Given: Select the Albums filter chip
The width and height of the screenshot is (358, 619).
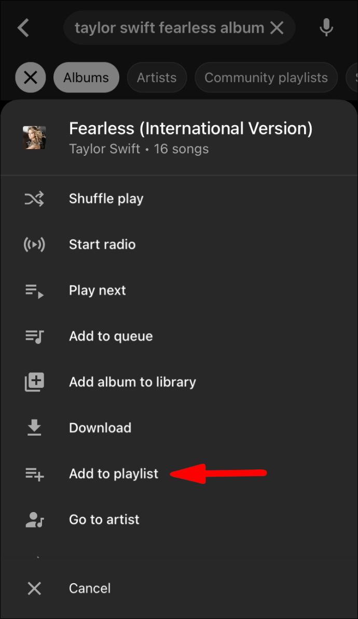Looking at the screenshot, I should 86,77.
